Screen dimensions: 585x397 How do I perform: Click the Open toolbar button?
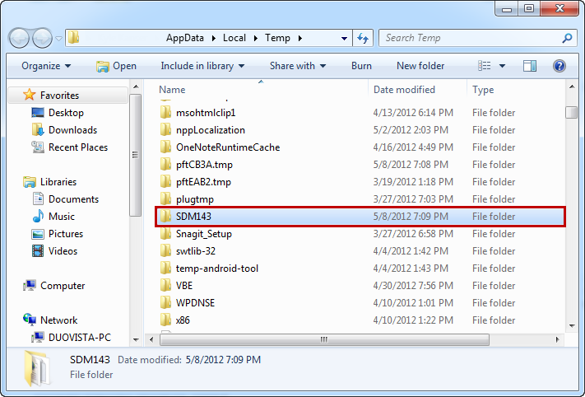coord(116,66)
